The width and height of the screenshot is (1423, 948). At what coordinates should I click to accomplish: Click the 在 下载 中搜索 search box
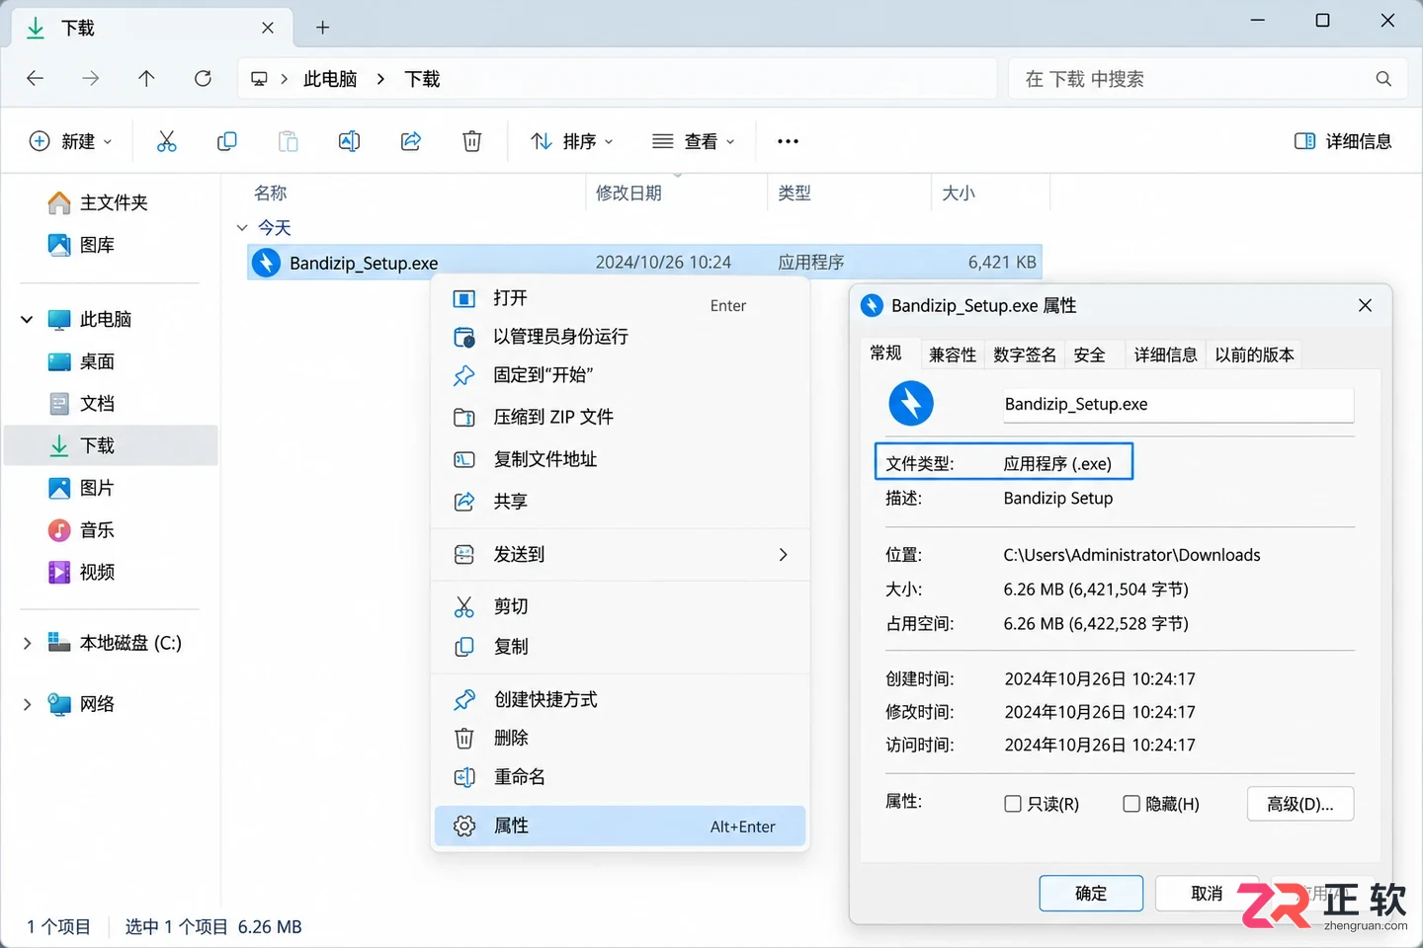(x=1206, y=78)
